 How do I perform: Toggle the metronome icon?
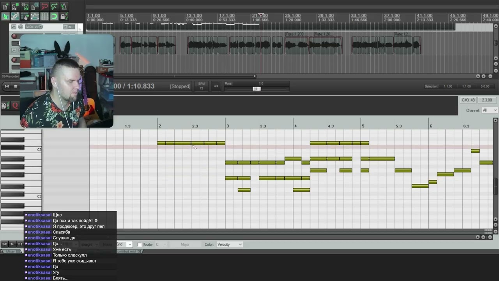[64, 6]
